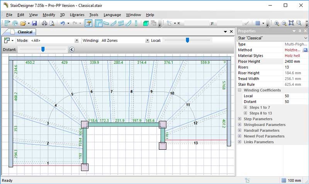Screen dimensions: 309x184
Task: Toggle the properties panel toolbar button
Action: pyautogui.click(x=88, y=23)
